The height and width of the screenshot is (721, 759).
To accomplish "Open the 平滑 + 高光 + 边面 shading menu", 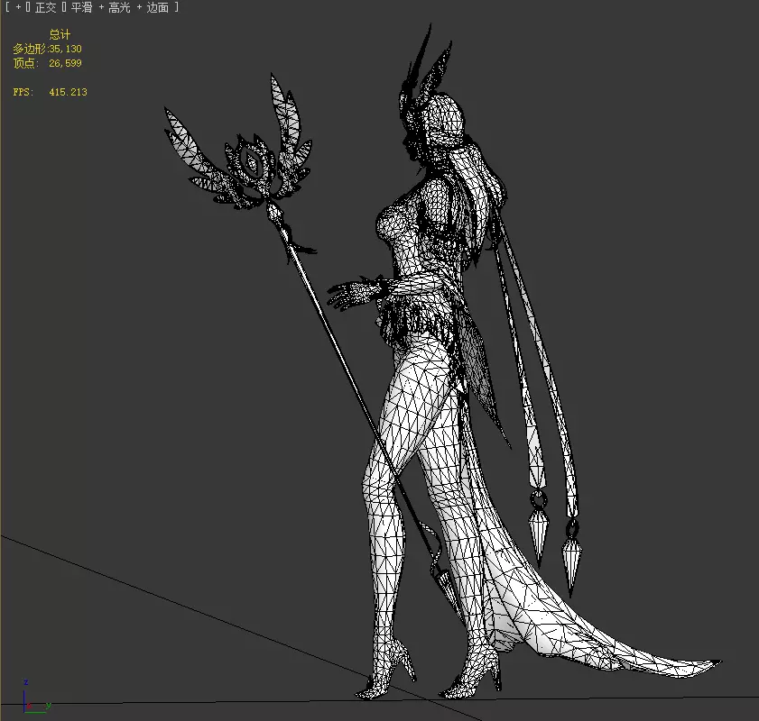I will click(119, 7).
